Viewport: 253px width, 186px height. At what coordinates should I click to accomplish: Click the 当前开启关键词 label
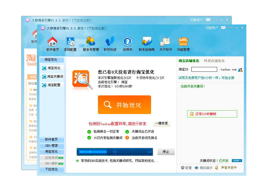[193, 86]
